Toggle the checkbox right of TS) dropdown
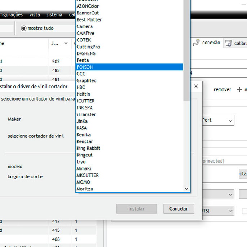The height and width of the screenshot is (247, 247). (x=244, y=211)
